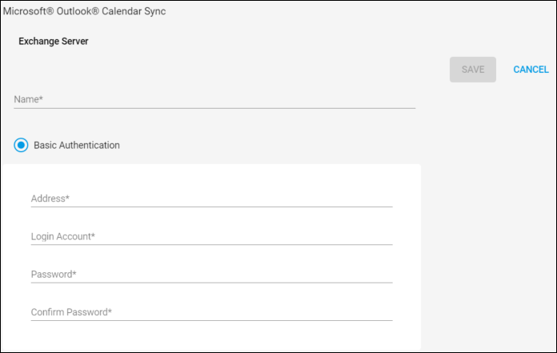Click the blue CANCEL text
The width and height of the screenshot is (557, 353).
pyautogui.click(x=531, y=70)
